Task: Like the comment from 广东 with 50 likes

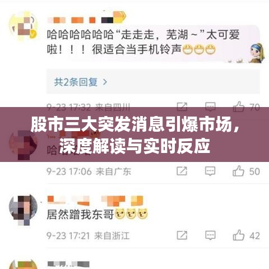Action: coord(238,171)
